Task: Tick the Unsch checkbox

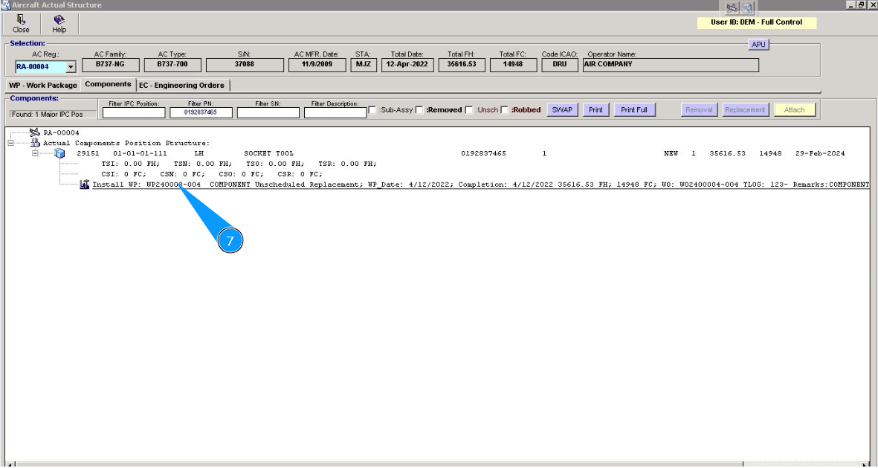Action: click(468, 110)
